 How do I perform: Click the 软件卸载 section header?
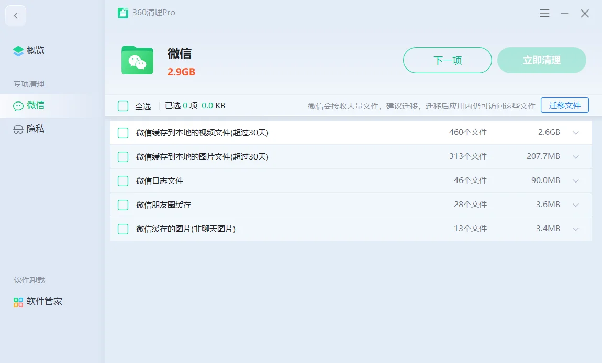coord(29,280)
